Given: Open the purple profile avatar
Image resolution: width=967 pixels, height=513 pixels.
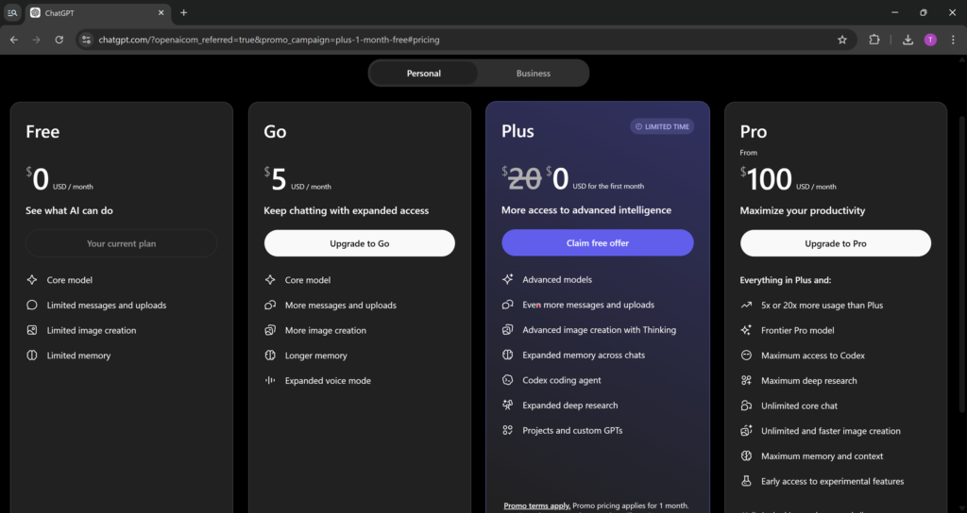Looking at the screenshot, I should [x=930, y=40].
